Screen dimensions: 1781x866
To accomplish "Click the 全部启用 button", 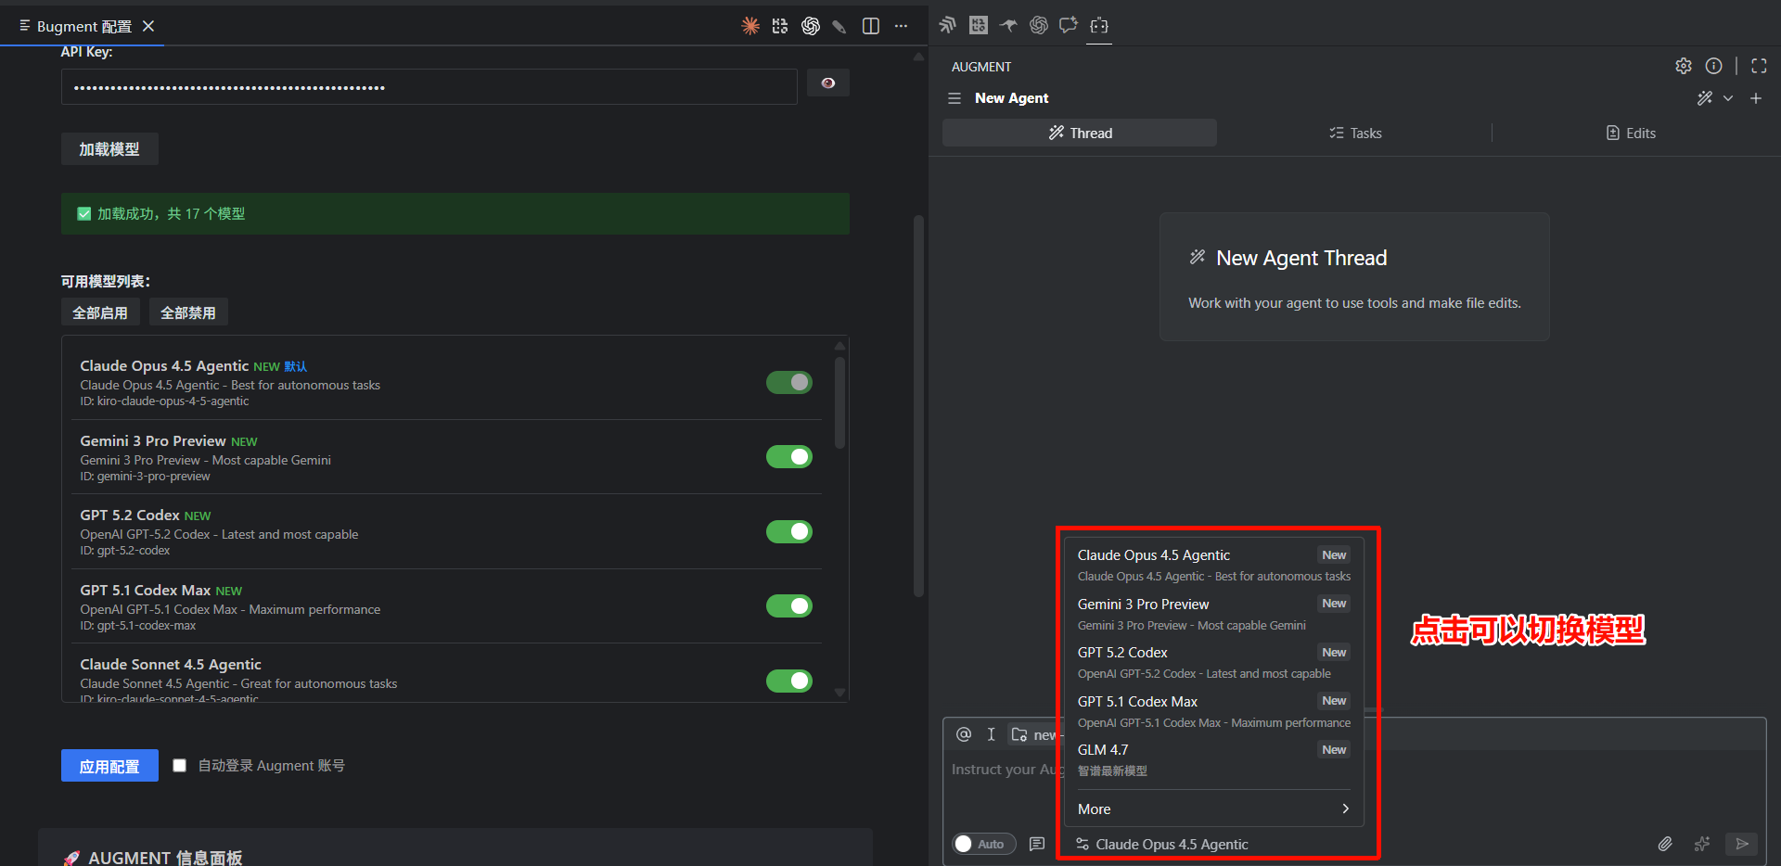I will (x=100, y=312).
